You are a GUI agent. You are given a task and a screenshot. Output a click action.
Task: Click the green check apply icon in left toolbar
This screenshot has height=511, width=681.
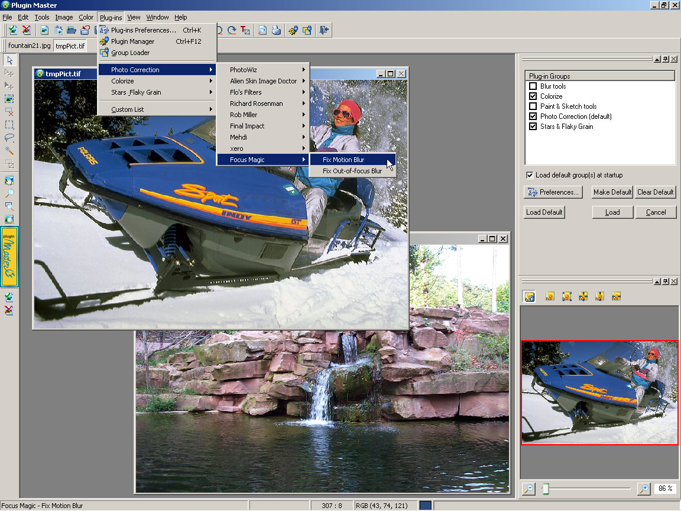pos(9,297)
